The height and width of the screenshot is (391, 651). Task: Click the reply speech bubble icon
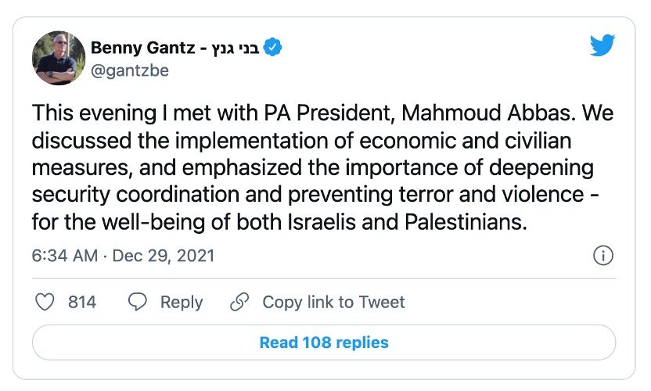click(x=138, y=302)
